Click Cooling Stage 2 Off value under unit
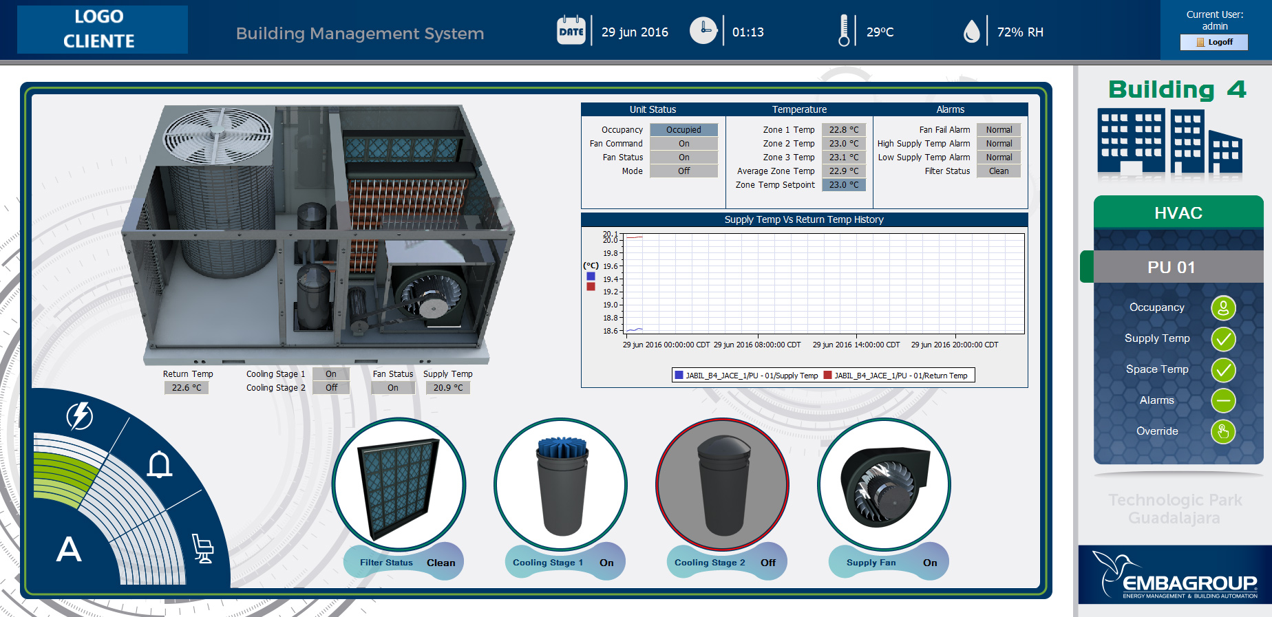Image resolution: width=1272 pixels, height=617 pixels. (x=331, y=388)
